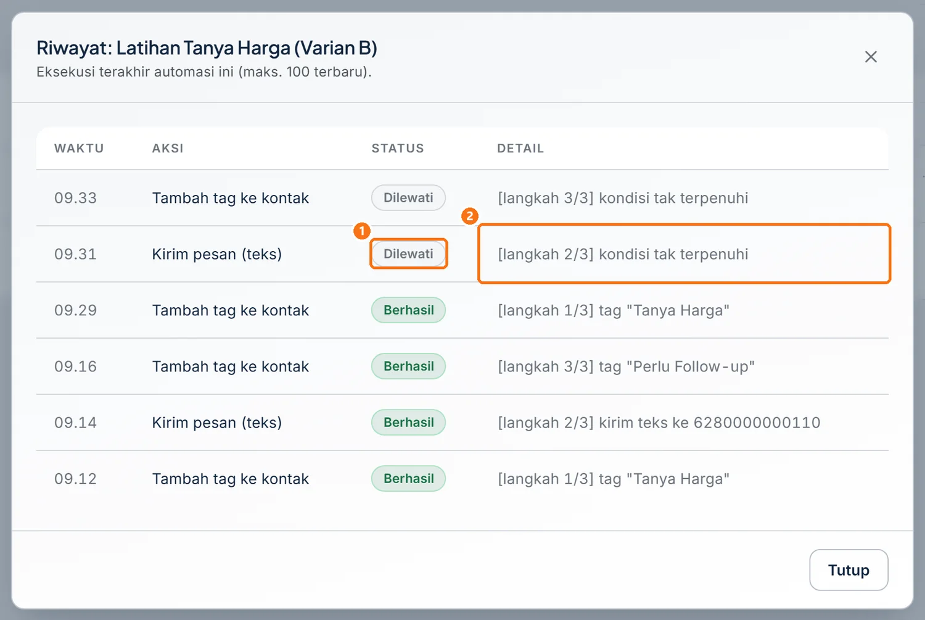Click the Berhasil badge in the 09.16 row

tap(408, 366)
